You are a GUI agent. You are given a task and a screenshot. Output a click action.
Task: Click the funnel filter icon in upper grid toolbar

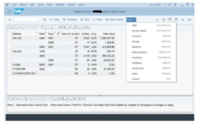pyautogui.click(x=43, y=27)
